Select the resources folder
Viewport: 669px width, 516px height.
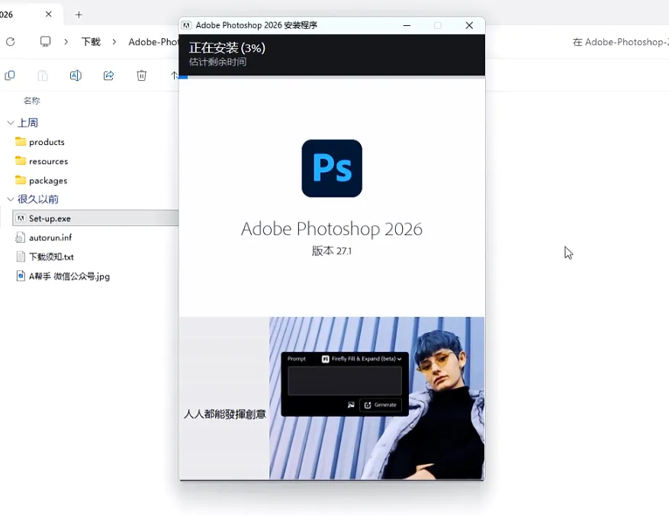(x=48, y=161)
